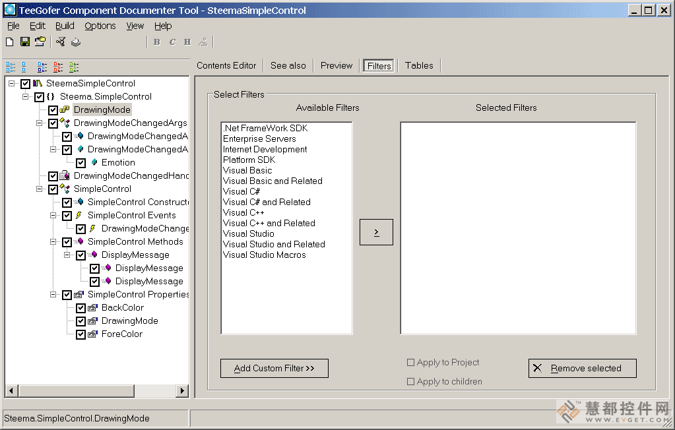This screenshot has height=430, width=675.
Task: Click the books icon of SteemaSimpleControl
Action: coord(38,84)
